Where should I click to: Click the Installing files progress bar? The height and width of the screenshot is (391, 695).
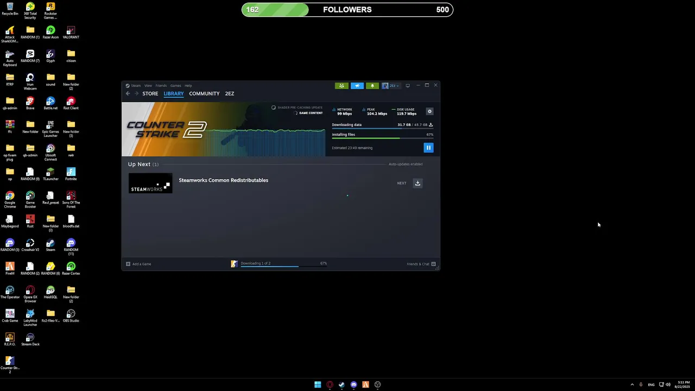pyautogui.click(x=382, y=138)
